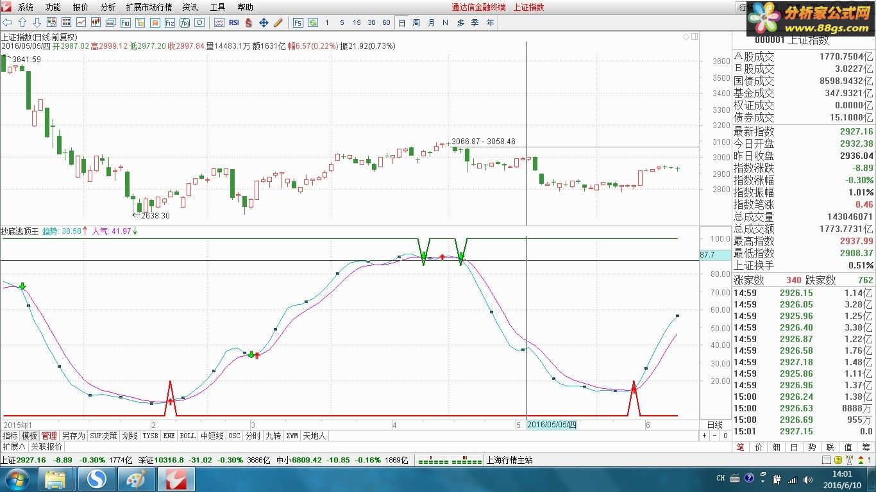The width and height of the screenshot is (876, 492).
Task: Select the monthly 月 period button
Action: (431, 22)
